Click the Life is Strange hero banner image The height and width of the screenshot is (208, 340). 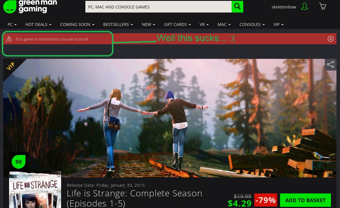coord(170,118)
